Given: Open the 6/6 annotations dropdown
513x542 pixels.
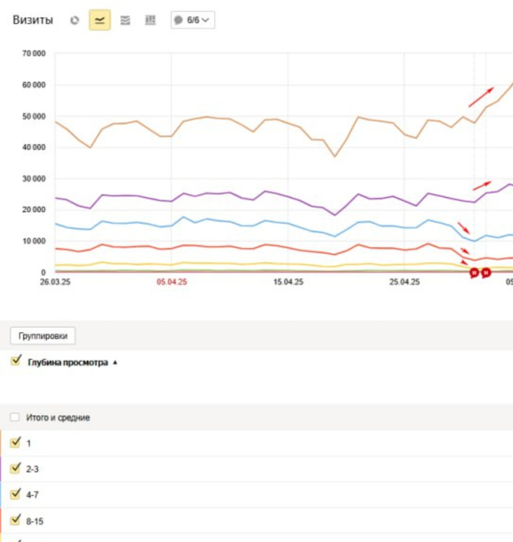Looking at the screenshot, I should click(x=193, y=20).
